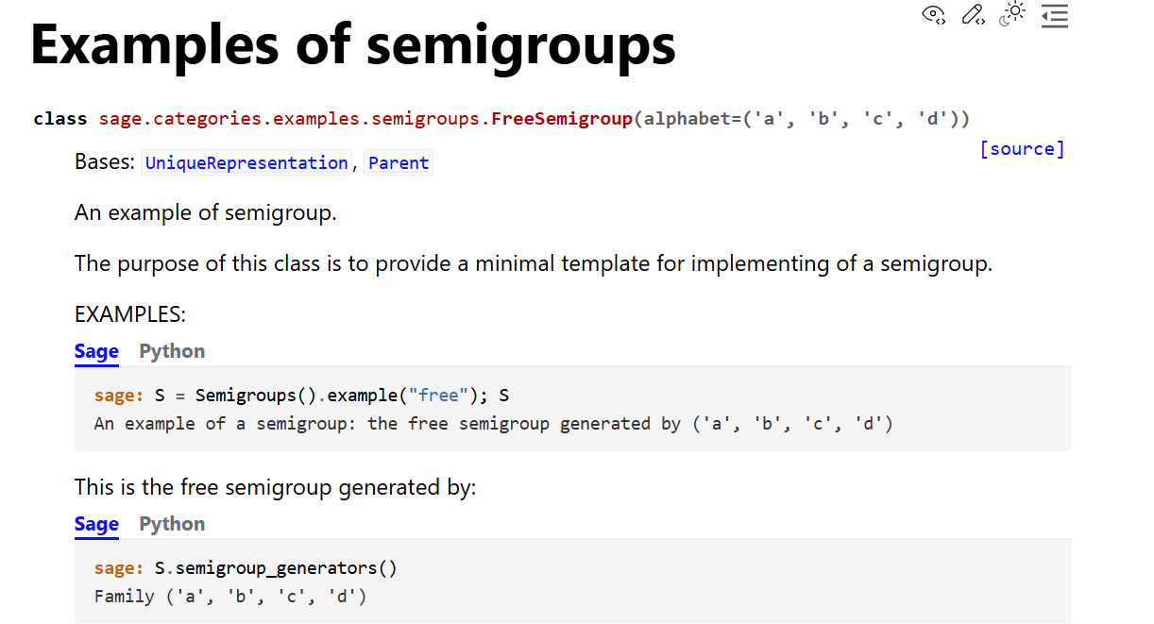1154x624 pixels.
Task: Follow the Parent base class link
Action: coord(399,163)
